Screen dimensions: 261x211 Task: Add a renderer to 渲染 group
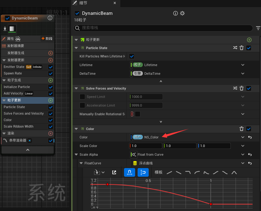pyautogui.click(x=51, y=133)
